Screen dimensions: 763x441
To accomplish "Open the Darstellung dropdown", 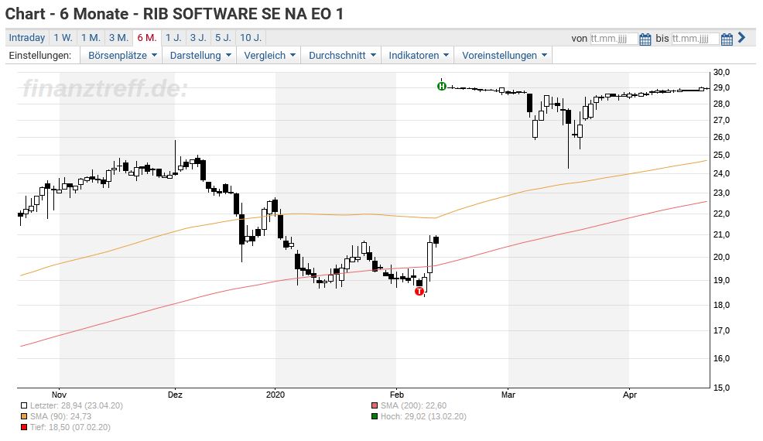I will [x=200, y=56].
